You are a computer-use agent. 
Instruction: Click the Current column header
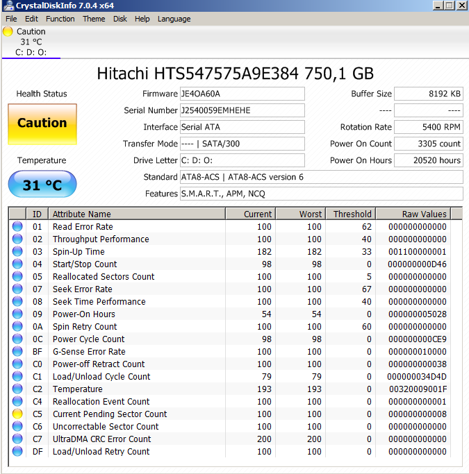click(251, 214)
